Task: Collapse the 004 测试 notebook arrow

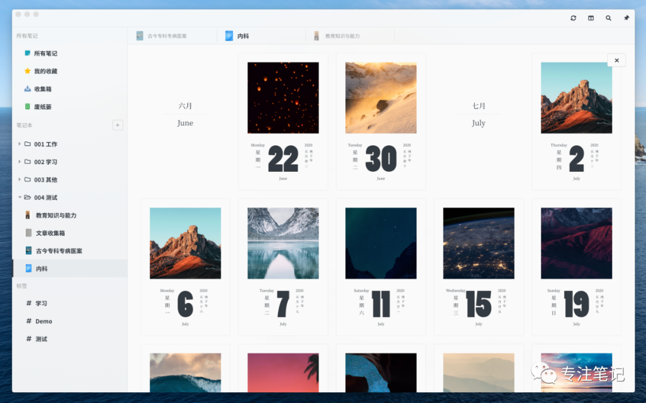Action: pos(19,197)
